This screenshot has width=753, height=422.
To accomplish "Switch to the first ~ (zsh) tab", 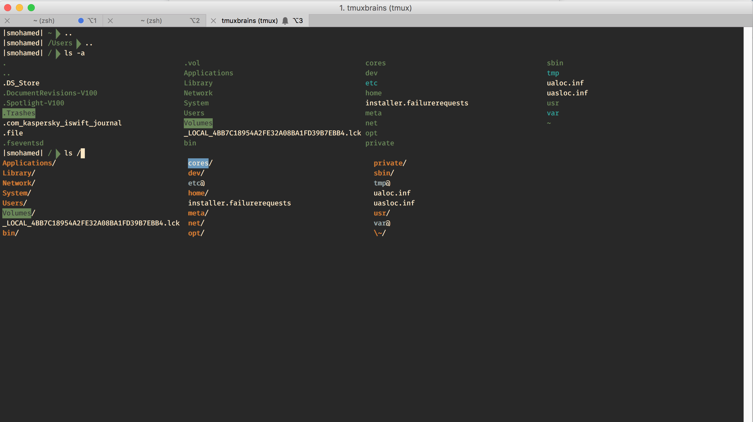I will (x=44, y=21).
